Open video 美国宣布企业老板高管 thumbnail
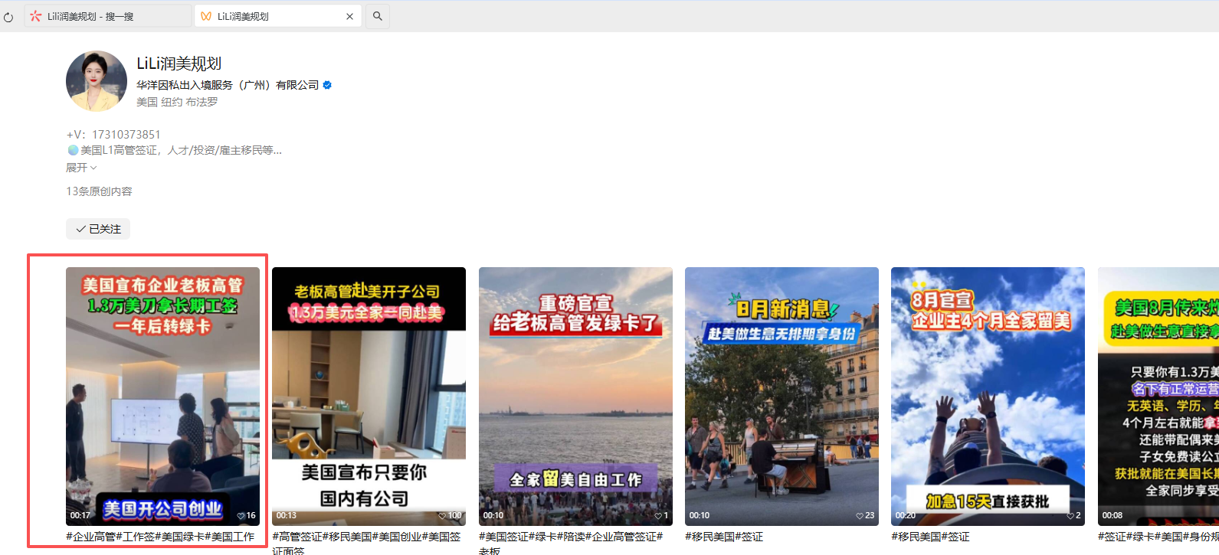Viewport: 1219px width, 555px height. (x=162, y=396)
